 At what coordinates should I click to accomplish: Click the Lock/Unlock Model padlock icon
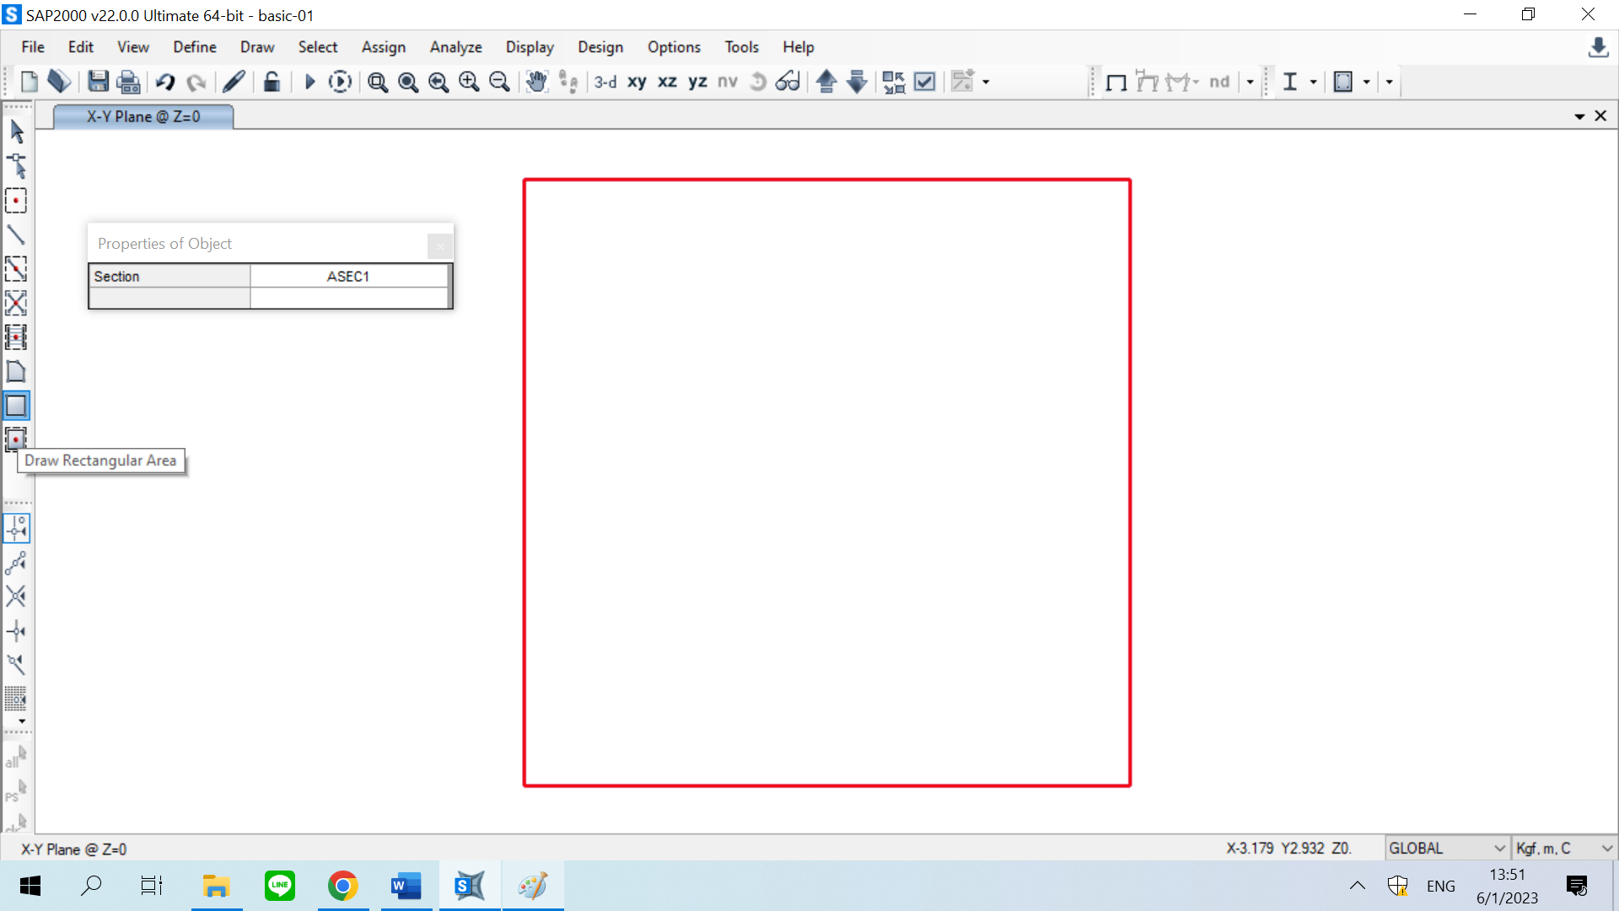pos(272,82)
